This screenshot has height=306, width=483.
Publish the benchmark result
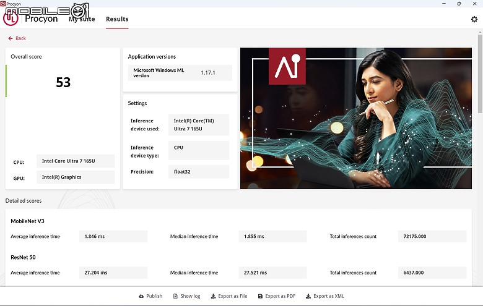pyautogui.click(x=150, y=296)
